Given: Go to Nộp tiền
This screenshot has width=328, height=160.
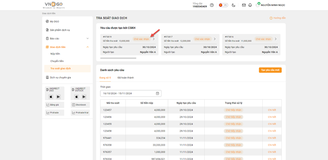Looking at the screenshot, I should pyautogui.click(x=55, y=54).
